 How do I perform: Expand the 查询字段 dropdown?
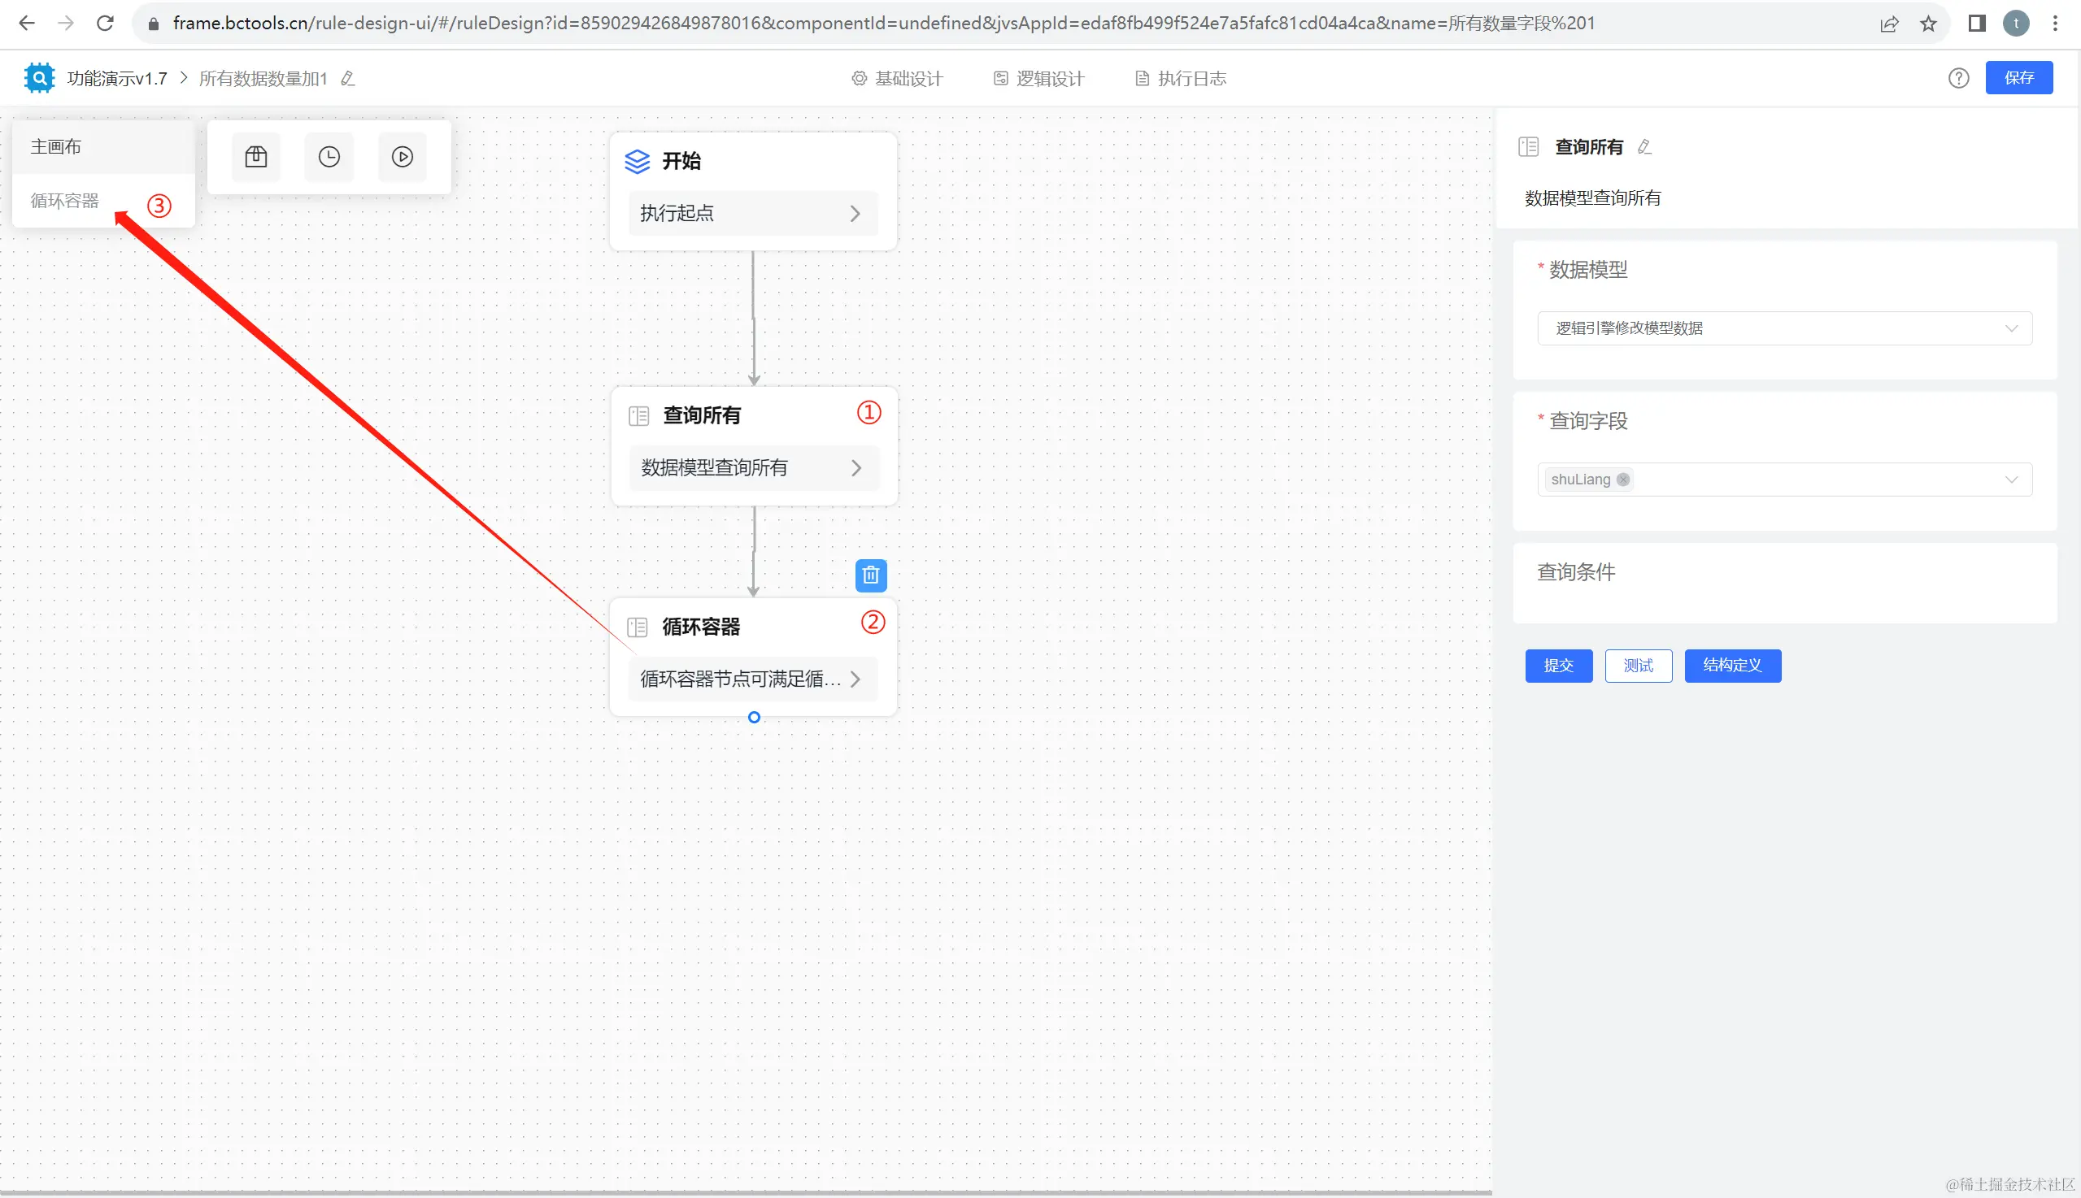pyautogui.click(x=1784, y=480)
